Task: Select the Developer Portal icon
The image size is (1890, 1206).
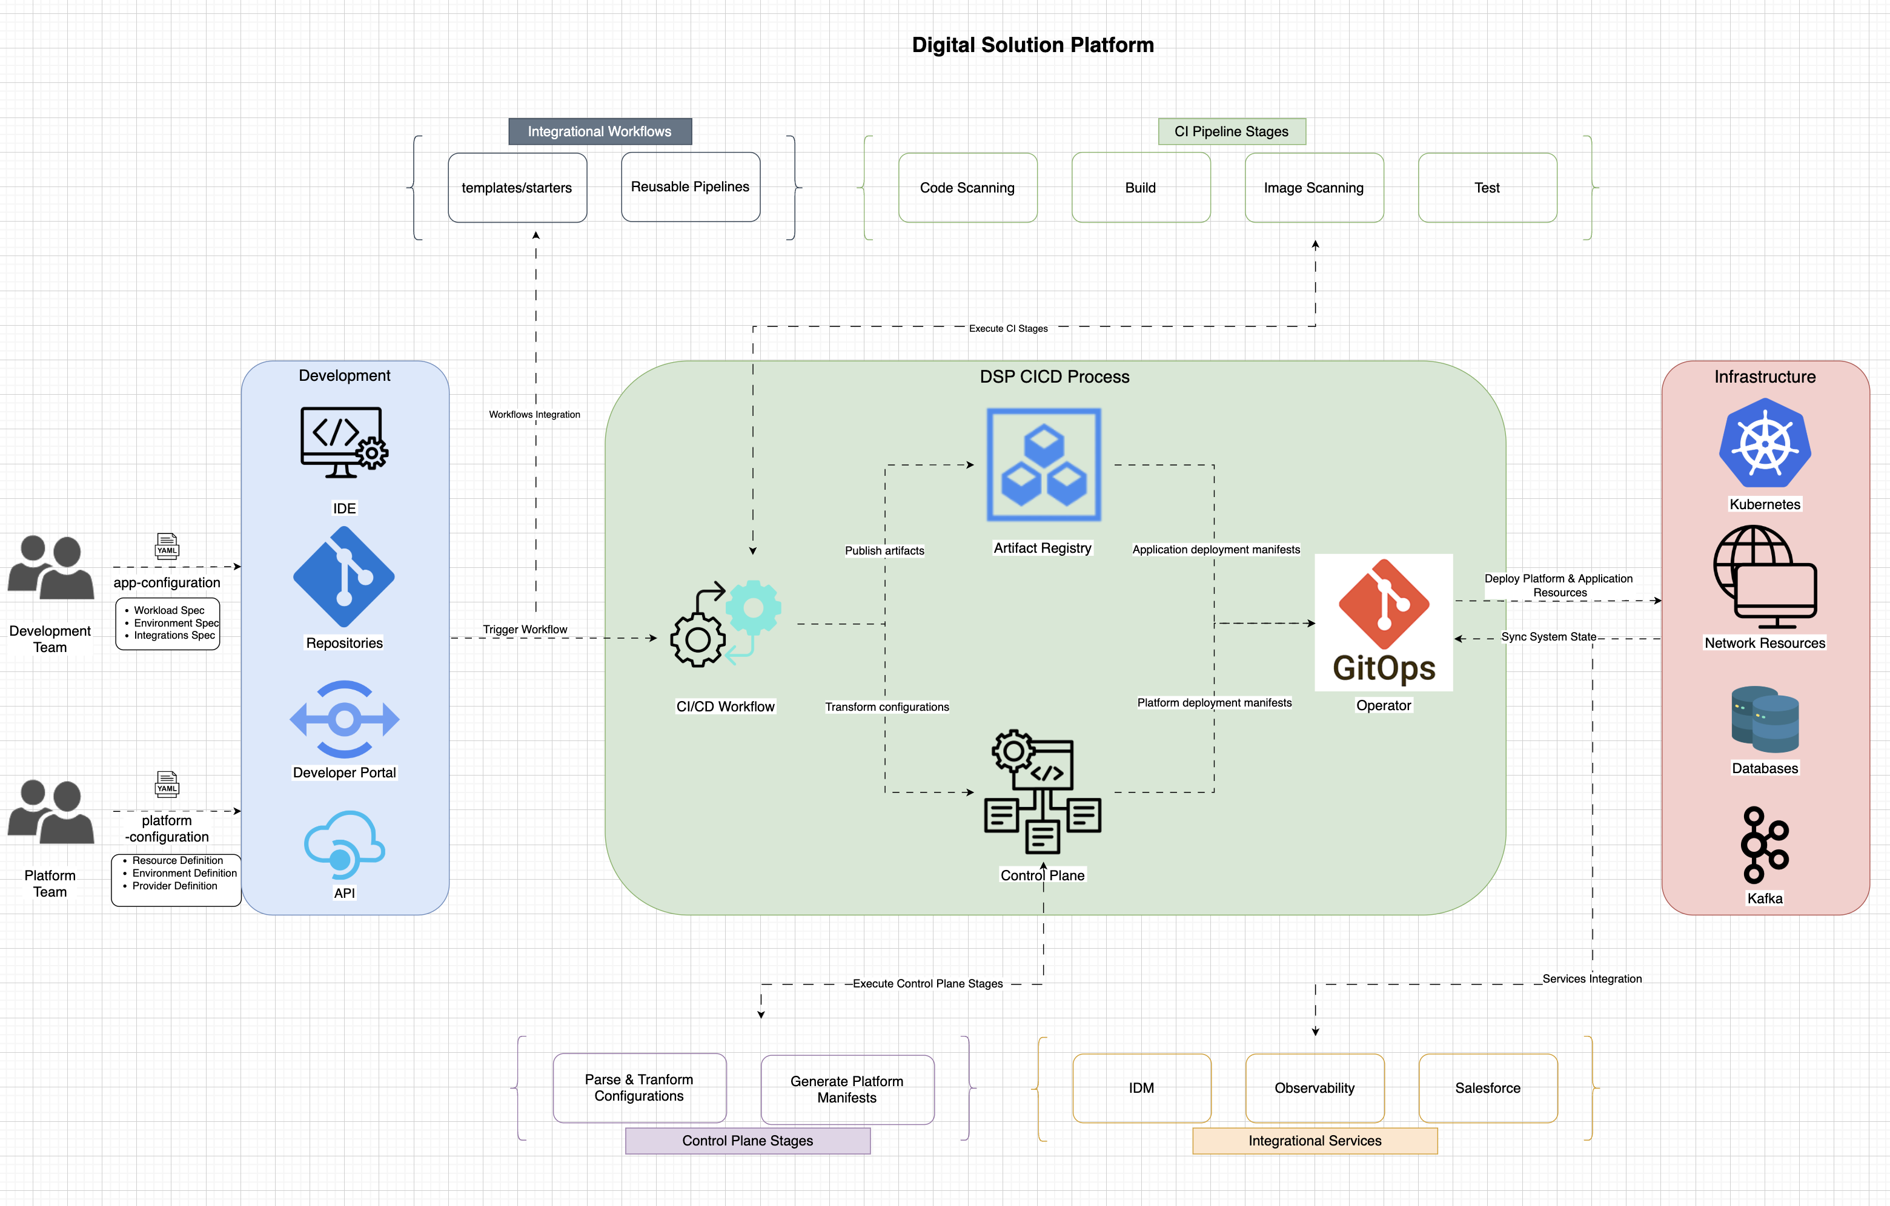Action: click(x=344, y=719)
